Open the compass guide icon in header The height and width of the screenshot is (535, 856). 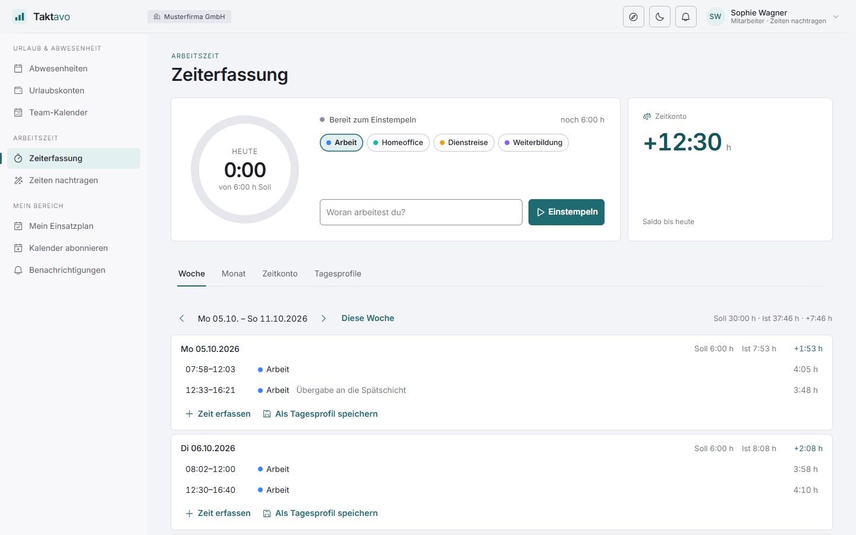(634, 17)
